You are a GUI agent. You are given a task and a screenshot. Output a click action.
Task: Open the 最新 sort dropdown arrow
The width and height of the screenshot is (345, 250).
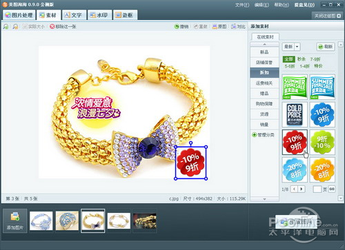coord(297,47)
